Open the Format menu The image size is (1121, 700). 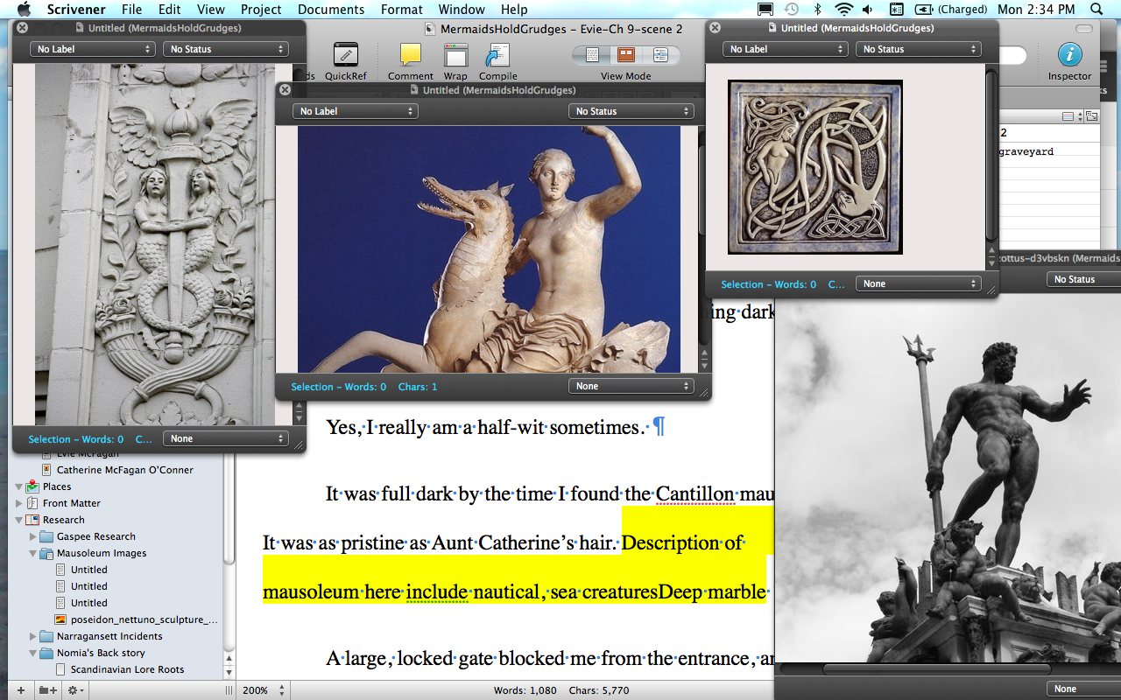pyautogui.click(x=402, y=10)
